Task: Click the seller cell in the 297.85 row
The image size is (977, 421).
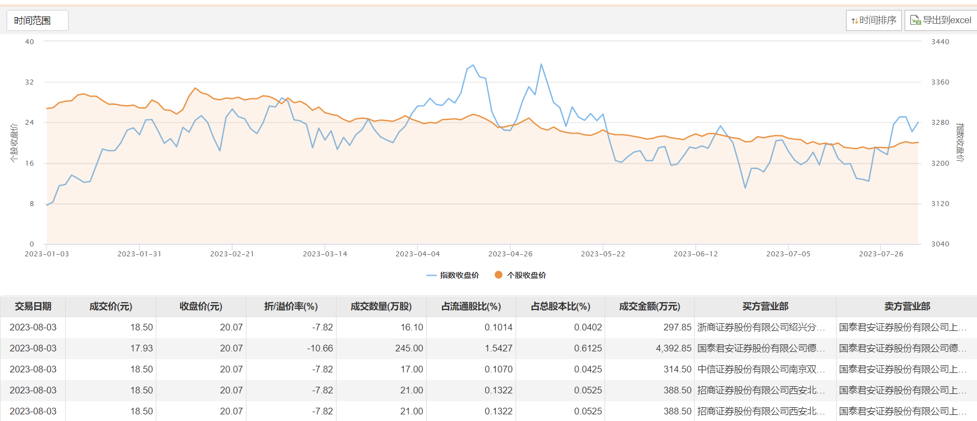Action: tap(907, 327)
